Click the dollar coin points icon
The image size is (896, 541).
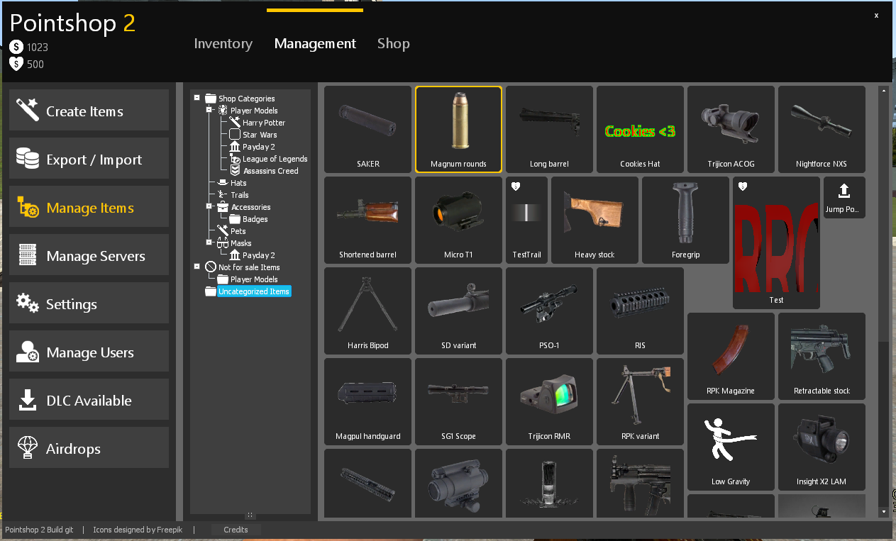coord(16,47)
